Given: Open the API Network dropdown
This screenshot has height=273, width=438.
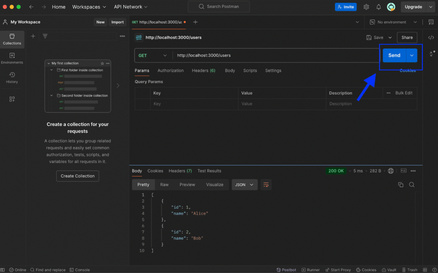Looking at the screenshot, I should [x=131, y=7].
